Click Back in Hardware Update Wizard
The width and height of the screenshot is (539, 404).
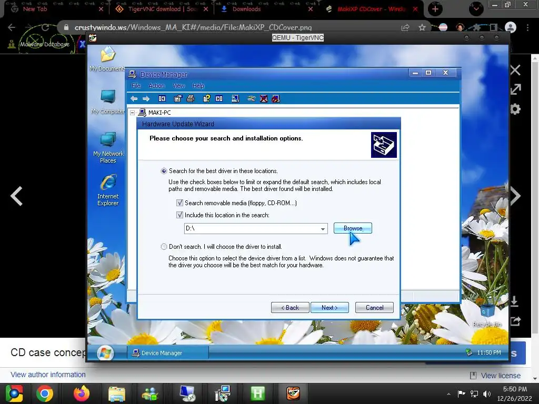click(290, 307)
